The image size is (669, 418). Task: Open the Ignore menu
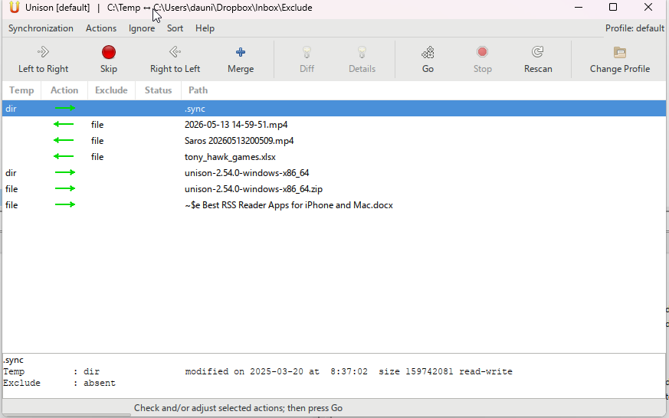[142, 28]
